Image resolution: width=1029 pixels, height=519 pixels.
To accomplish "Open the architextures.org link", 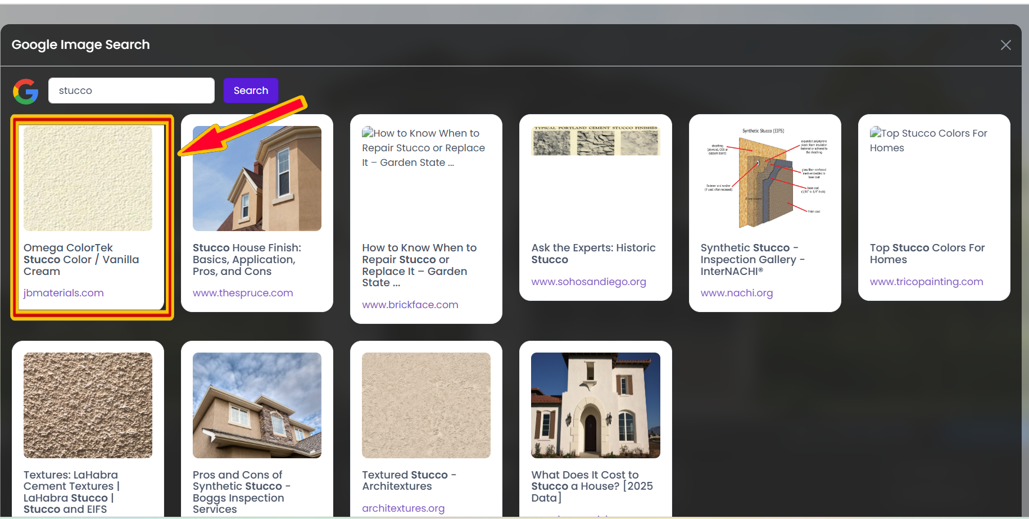I will (404, 508).
